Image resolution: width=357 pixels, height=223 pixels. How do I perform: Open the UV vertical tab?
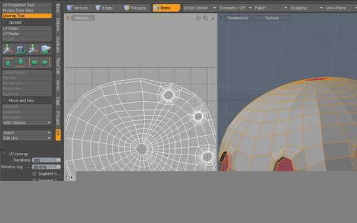(58, 135)
